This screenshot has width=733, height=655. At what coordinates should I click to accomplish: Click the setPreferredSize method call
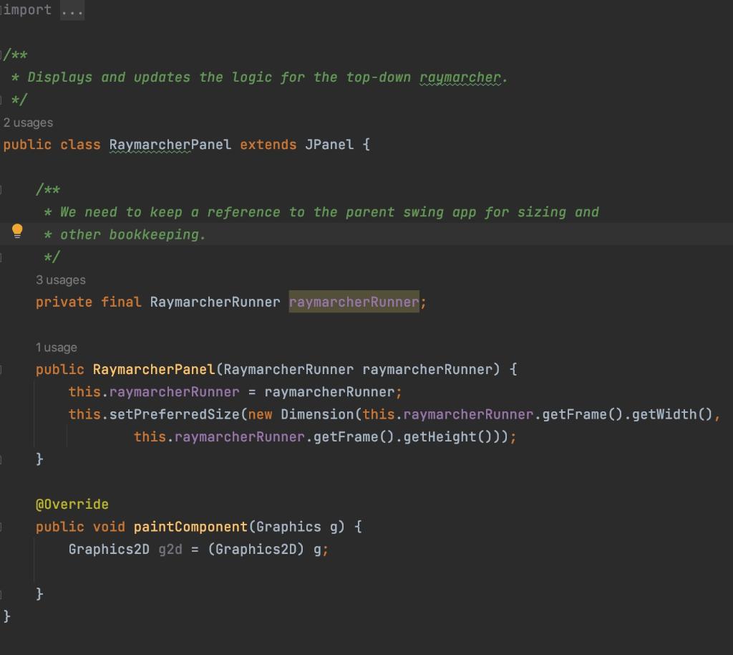click(175, 414)
